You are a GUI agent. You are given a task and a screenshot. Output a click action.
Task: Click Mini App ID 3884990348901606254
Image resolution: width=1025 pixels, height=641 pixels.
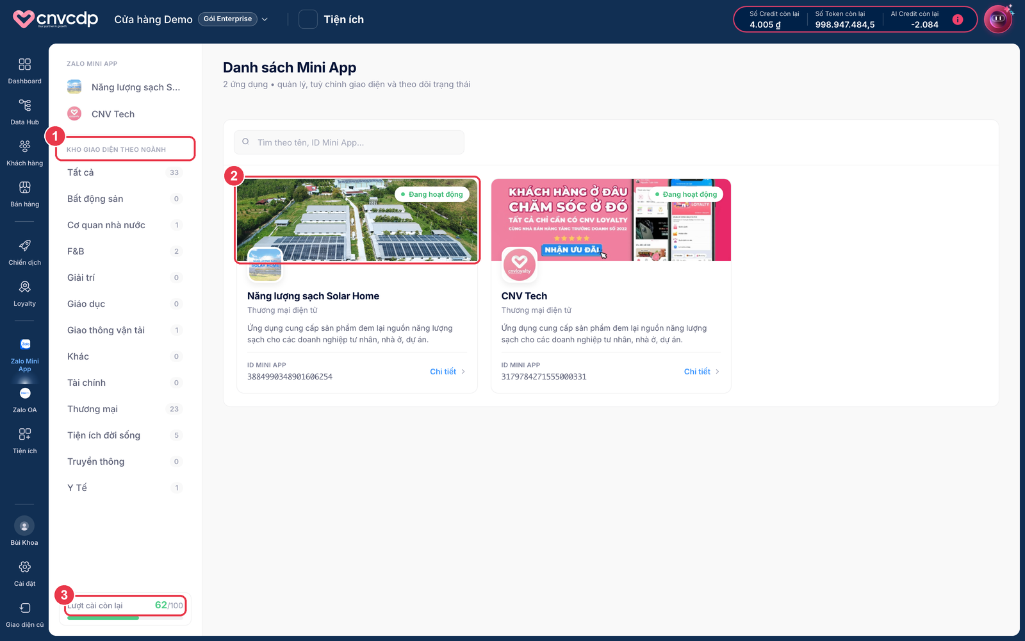290,377
